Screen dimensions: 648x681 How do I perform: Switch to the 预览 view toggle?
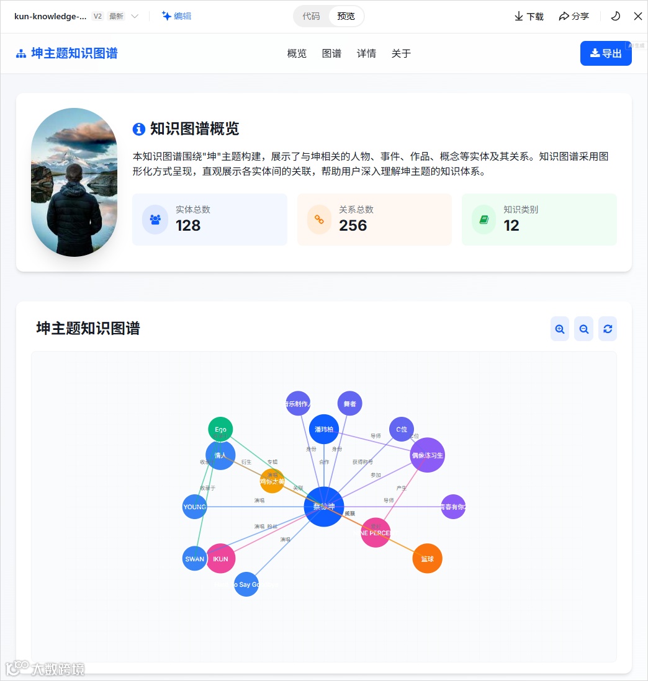346,17
